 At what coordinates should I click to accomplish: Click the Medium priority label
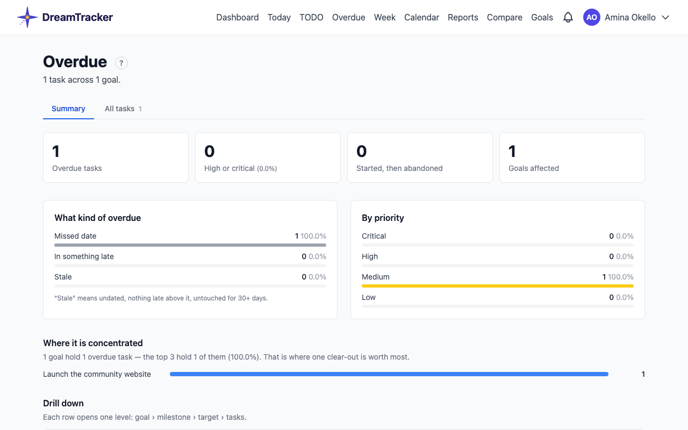[376, 277]
